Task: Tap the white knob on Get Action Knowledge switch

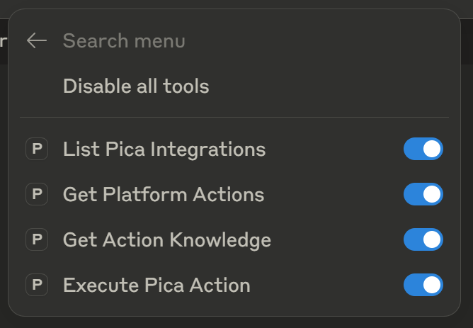Action: coord(432,240)
